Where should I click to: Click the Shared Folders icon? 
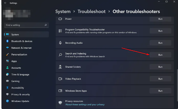coord(60,67)
